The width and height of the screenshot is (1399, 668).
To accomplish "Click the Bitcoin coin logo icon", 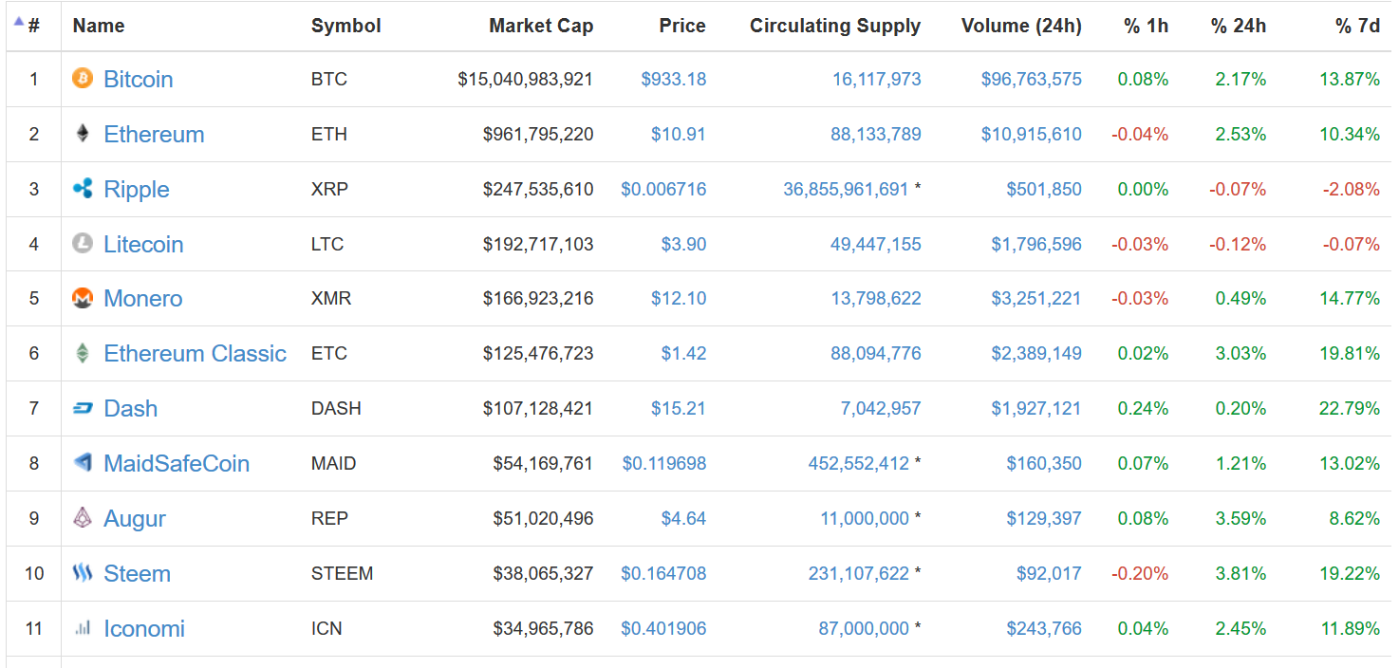I will (83, 79).
